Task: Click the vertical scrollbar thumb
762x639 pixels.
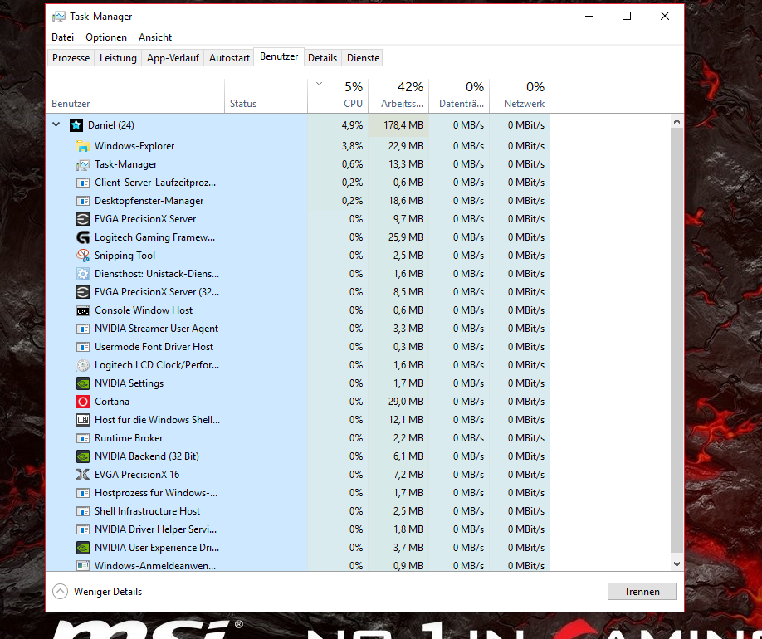Action: (x=677, y=340)
